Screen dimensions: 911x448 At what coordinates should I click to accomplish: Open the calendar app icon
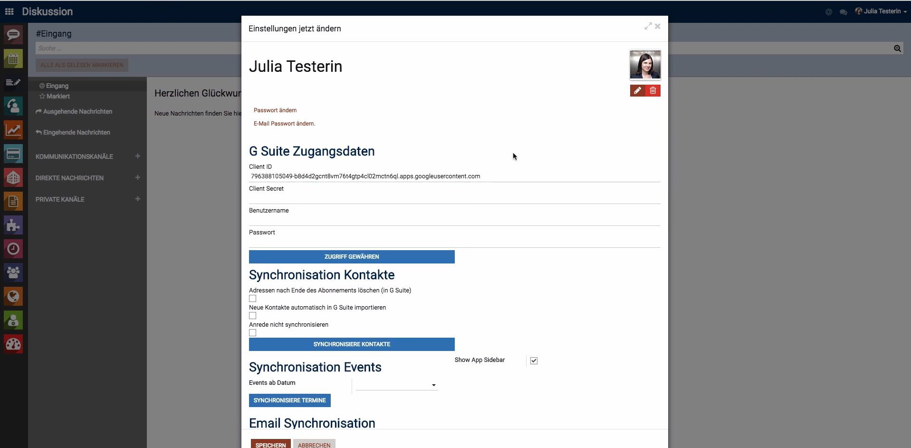point(13,58)
